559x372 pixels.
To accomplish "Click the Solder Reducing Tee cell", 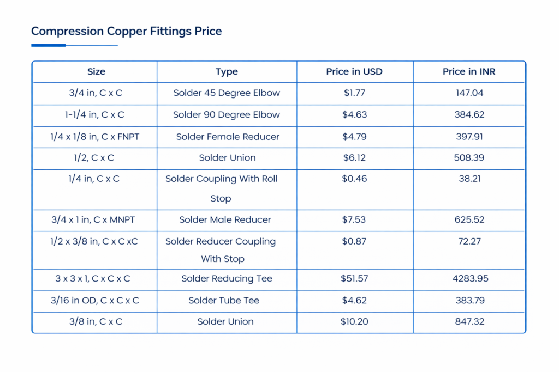I will tap(227, 279).
